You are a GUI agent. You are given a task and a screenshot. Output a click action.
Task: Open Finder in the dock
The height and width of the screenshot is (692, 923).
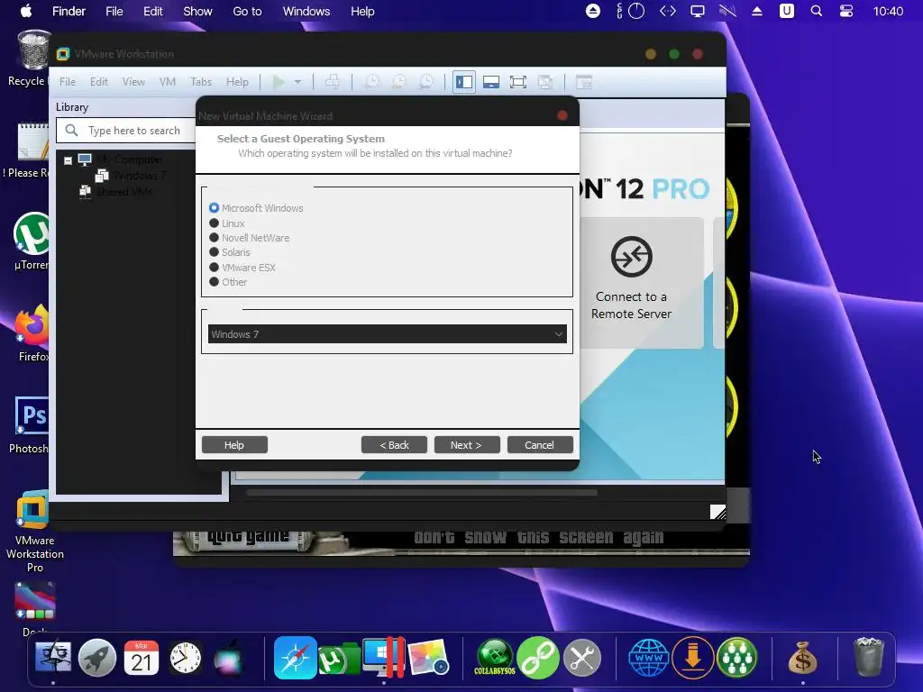(x=53, y=657)
